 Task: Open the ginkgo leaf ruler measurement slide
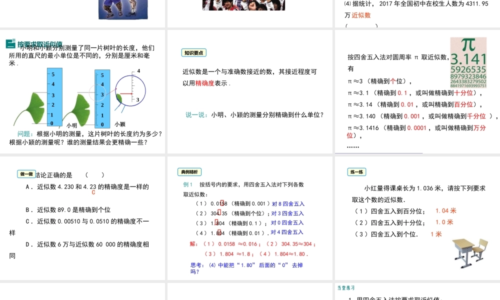tap(82, 91)
